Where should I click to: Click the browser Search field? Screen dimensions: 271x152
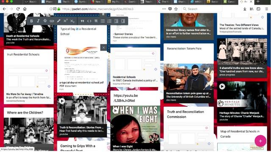pos(202,9)
